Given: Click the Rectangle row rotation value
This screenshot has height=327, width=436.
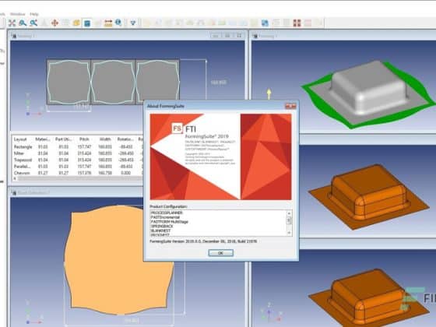Looking at the screenshot, I should [126, 147].
